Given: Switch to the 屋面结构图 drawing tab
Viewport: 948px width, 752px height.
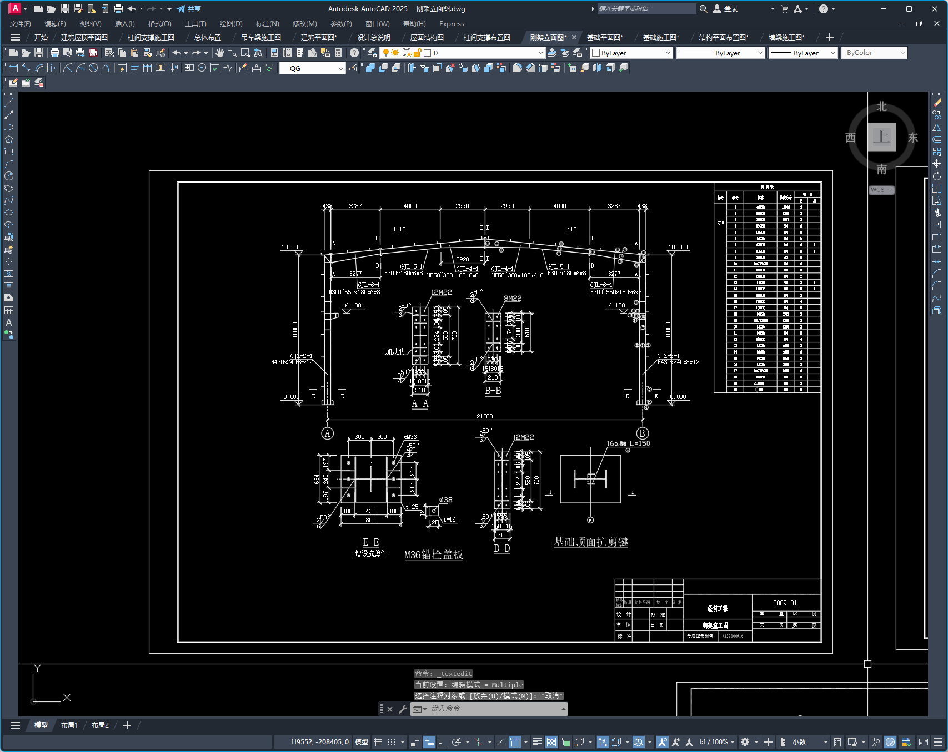Looking at the screenshot, I should tap(427, 37).
